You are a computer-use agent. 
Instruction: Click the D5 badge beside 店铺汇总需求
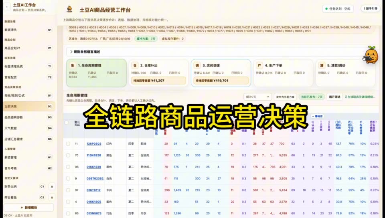click(x=50, y=139)
